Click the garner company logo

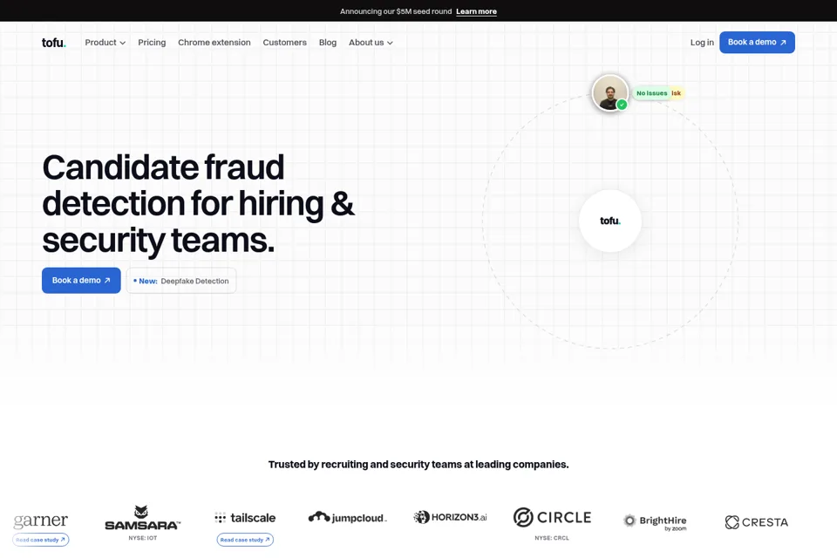[41, 521]
